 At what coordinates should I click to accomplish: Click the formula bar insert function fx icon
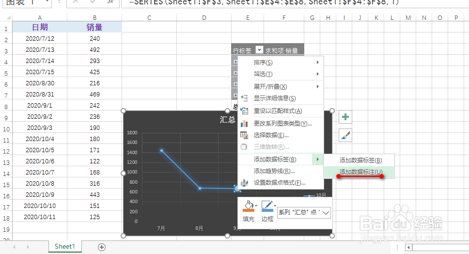coord(110,2)
